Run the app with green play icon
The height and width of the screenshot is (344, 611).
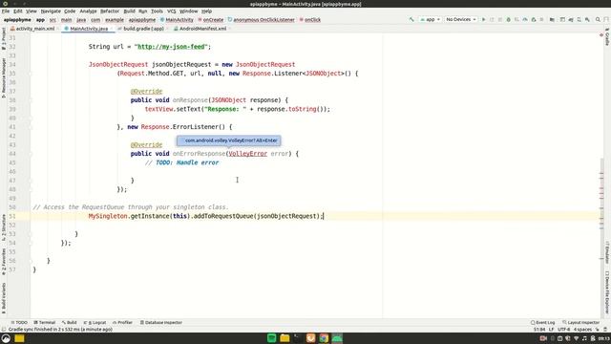click(484, 19)
